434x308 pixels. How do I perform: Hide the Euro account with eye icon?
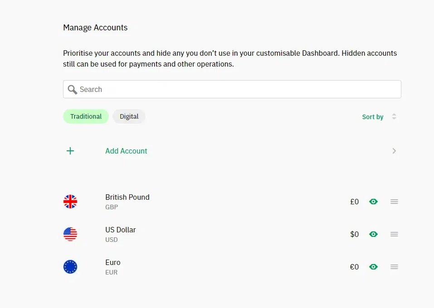(373, 267)
